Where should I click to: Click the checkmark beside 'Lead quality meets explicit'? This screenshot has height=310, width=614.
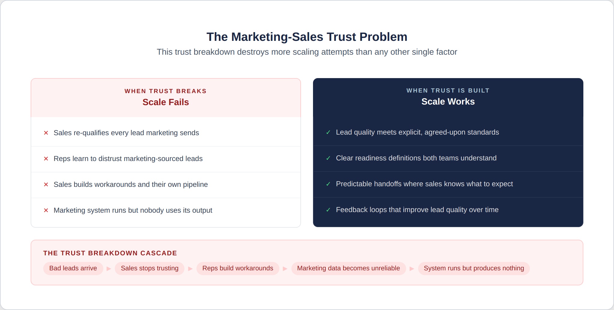pyautogui.click(x=328, y=132)
